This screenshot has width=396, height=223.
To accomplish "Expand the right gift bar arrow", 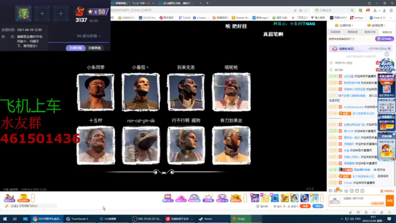I will tap(322, 198).
